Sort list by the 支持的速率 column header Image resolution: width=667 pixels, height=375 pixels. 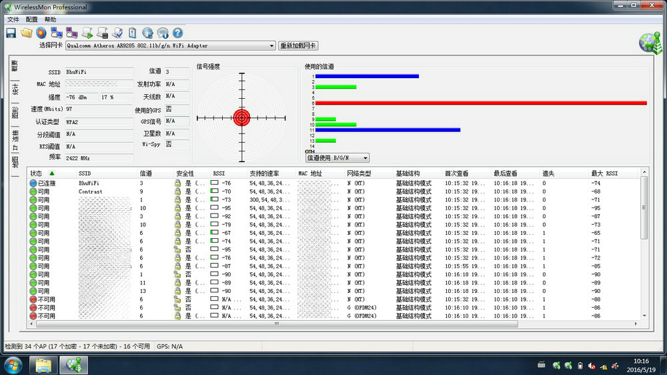tap(271, 173)
